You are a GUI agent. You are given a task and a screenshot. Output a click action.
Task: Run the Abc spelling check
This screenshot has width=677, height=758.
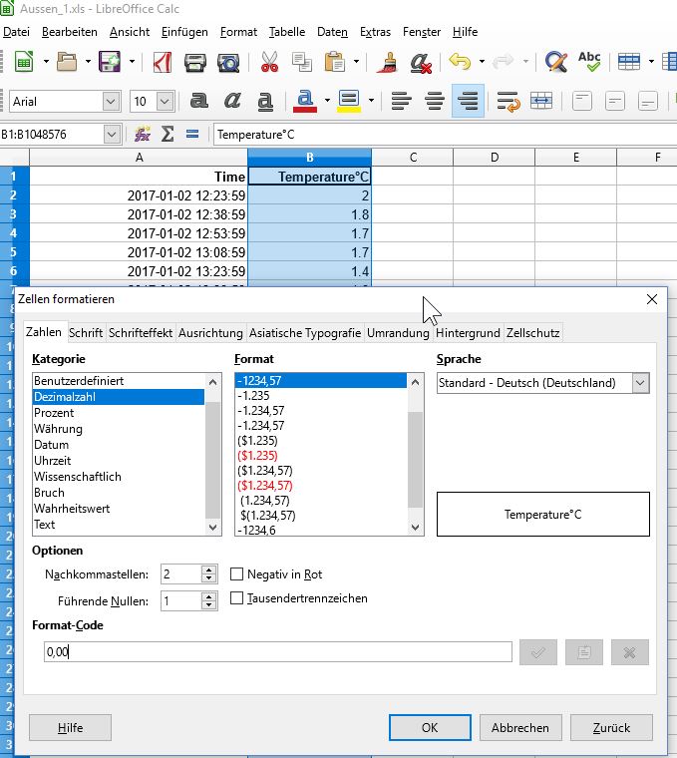click(589, 62)
